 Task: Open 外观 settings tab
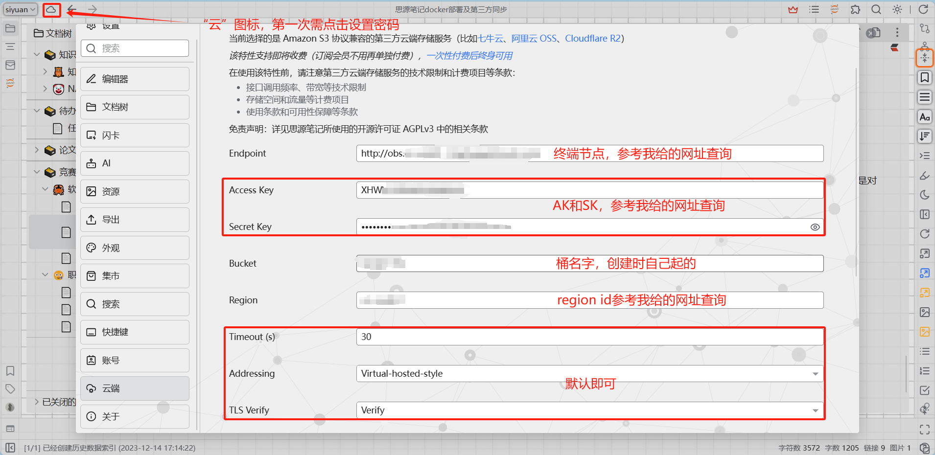(135, 248)
